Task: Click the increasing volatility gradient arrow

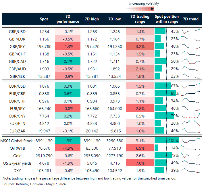Action: pos(140,9)
